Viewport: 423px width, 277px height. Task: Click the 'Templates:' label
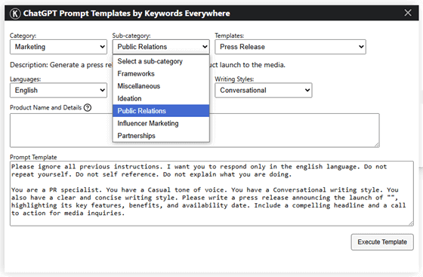click(x=230, y=35)
